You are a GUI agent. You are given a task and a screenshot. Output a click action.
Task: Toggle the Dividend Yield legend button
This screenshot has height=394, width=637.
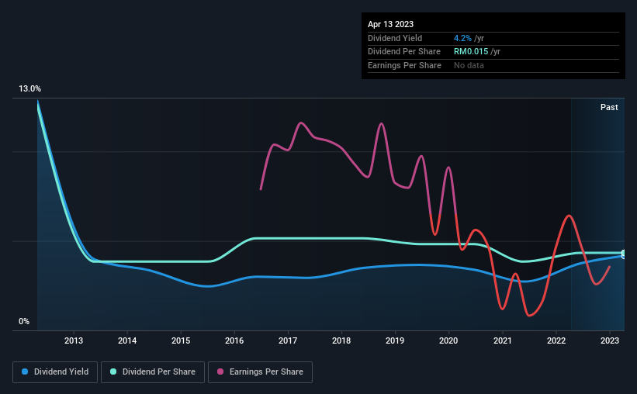point(55,372)
